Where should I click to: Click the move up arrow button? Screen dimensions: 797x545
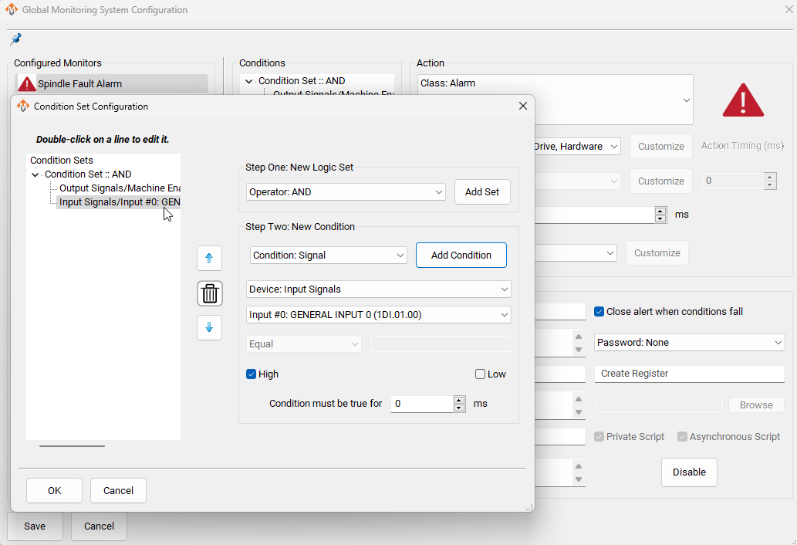tap(209, 259)
